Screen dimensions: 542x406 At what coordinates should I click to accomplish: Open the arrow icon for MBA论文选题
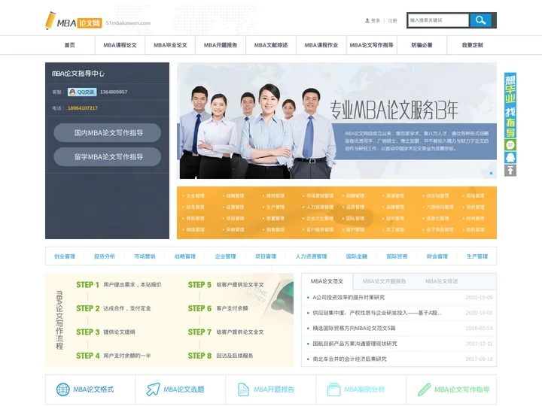coord(153,389)
